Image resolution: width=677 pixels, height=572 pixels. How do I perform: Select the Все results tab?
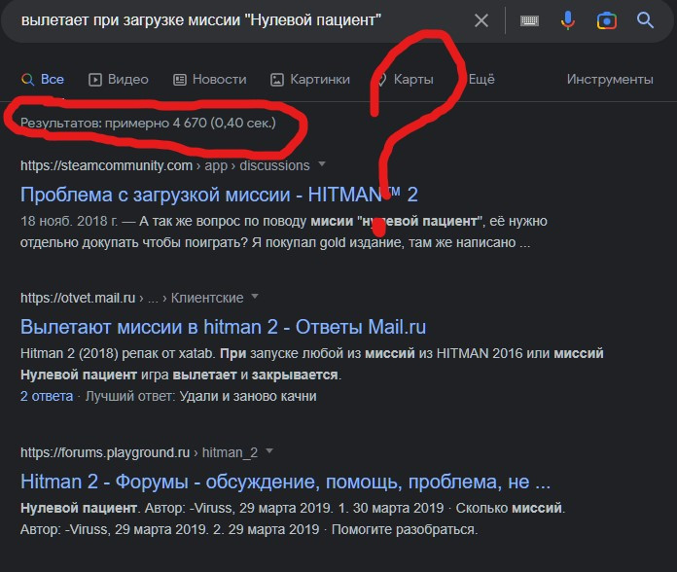pyautogui.click(x=43, y=80)
